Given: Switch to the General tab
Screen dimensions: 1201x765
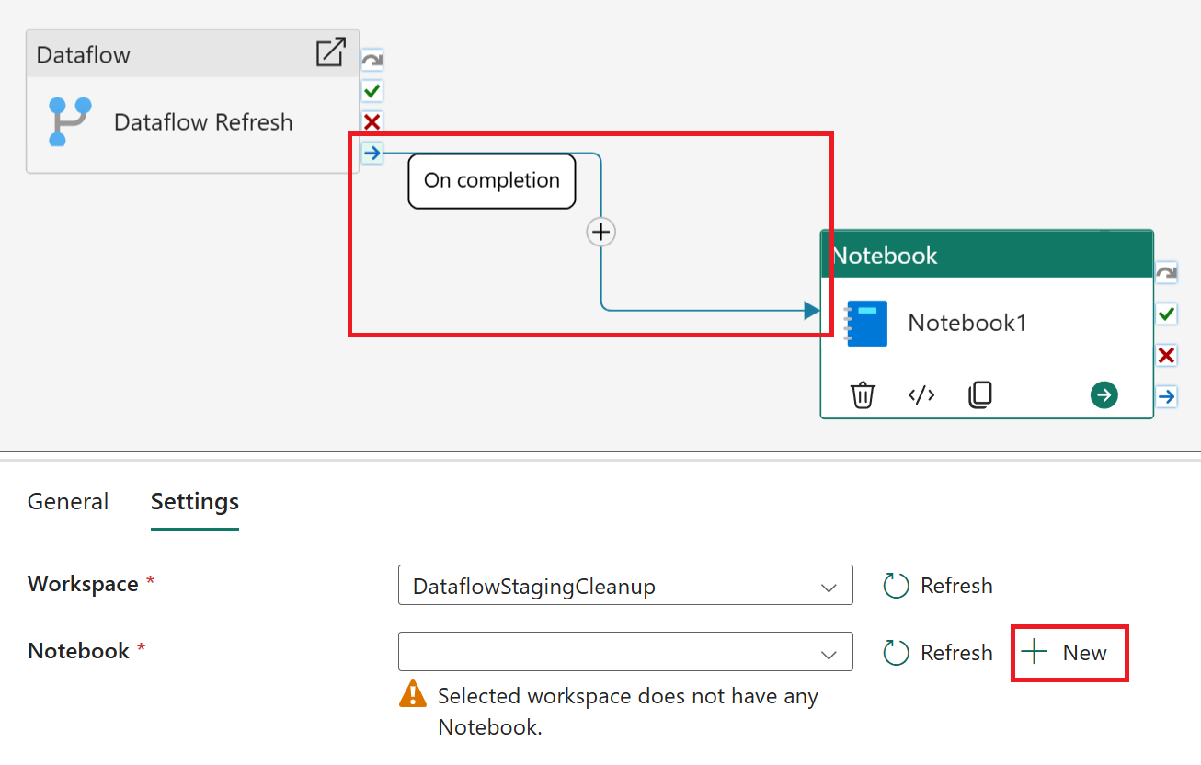Looking at the screenshot, I should (67, 501).
